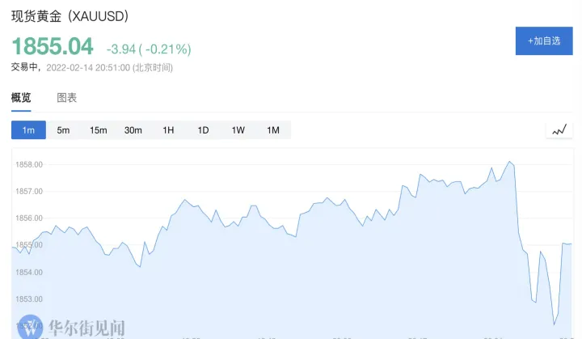
Task: Select the 15m interval
Action: pos(99,130)
